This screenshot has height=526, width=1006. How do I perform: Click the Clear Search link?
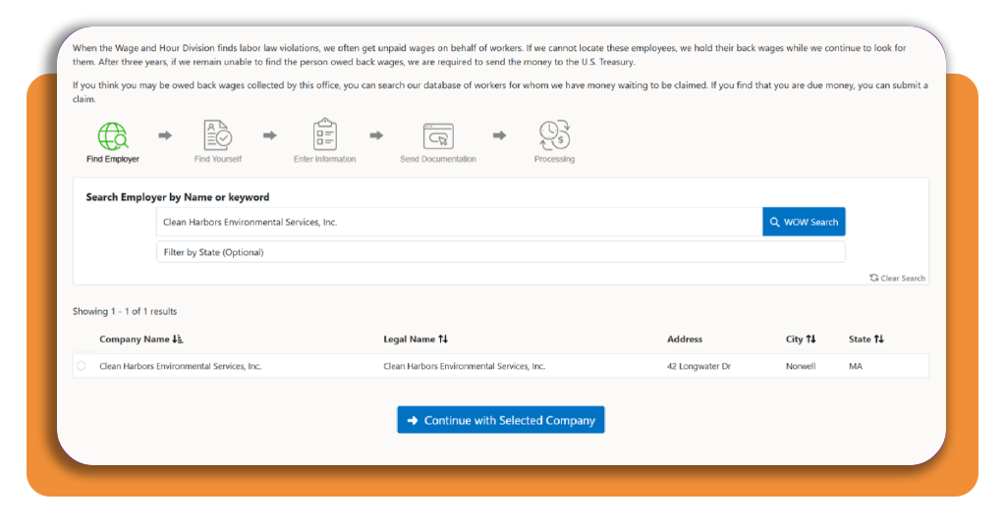tap(898, 278)
